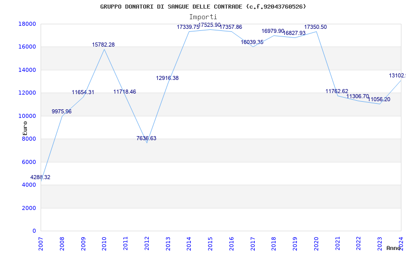Viewport: 406px width, 253px height.
Task: Click the 11056.20 data label
Action: pos(379,100)
